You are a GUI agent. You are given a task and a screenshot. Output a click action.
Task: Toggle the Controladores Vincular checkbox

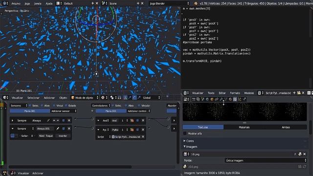(139, 106)
